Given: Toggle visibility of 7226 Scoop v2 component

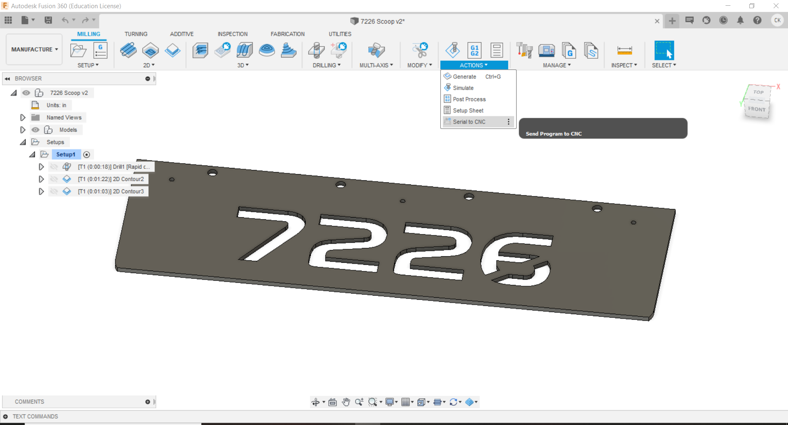Looking at the screenshot, I should coord(26,93).
